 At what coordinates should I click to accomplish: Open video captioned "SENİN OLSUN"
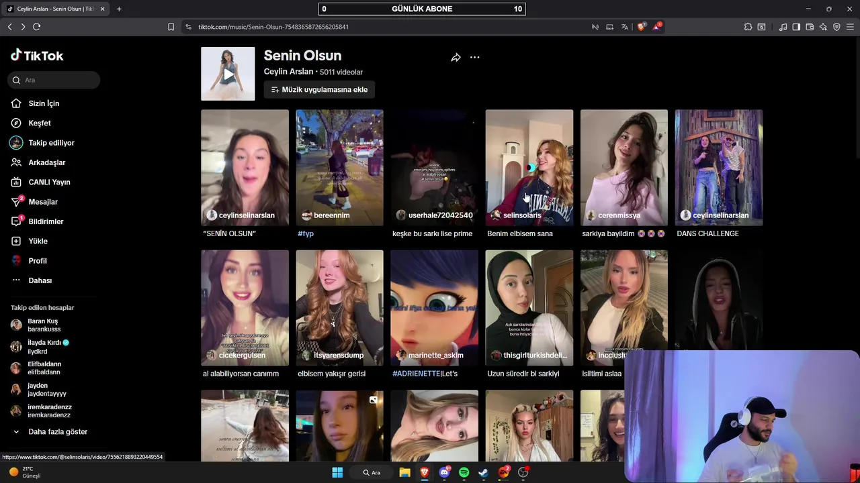coord(245,168)
